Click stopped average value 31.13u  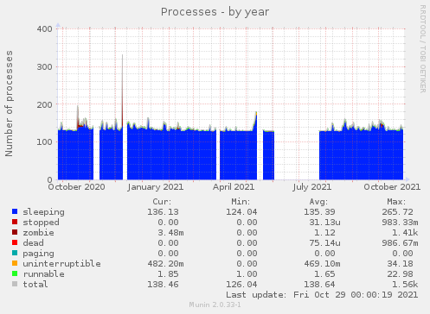coord(324,223)
